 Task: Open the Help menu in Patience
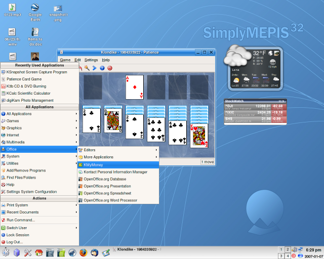point(106,60)
